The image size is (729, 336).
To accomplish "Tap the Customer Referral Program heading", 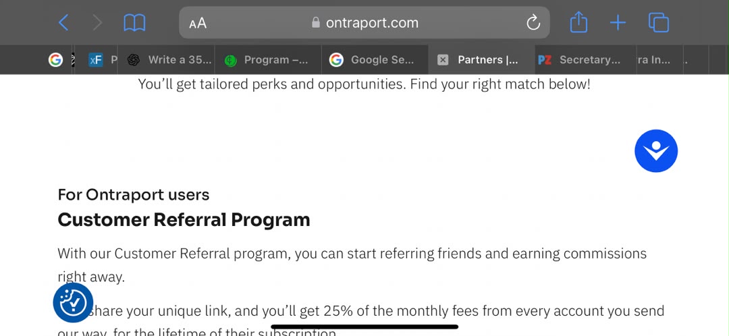I will [184, 219].
